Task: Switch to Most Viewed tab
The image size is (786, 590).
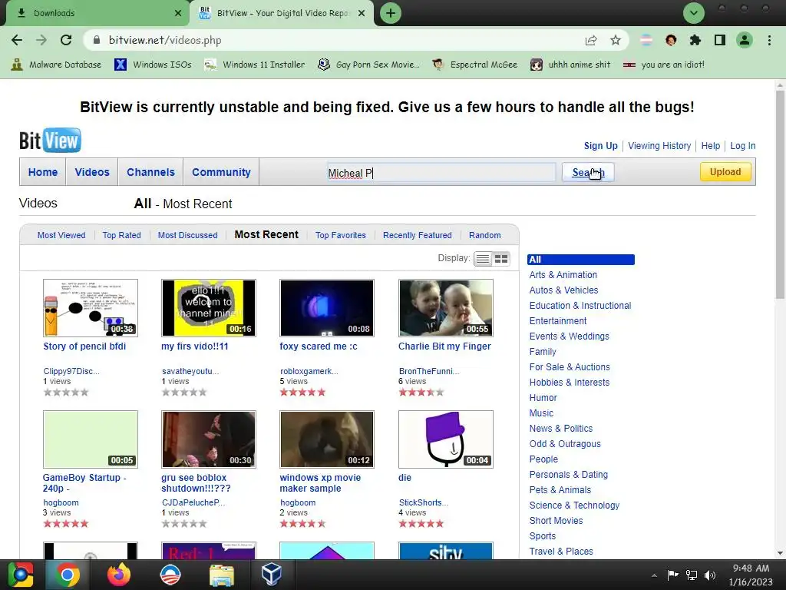Action: 61,235
